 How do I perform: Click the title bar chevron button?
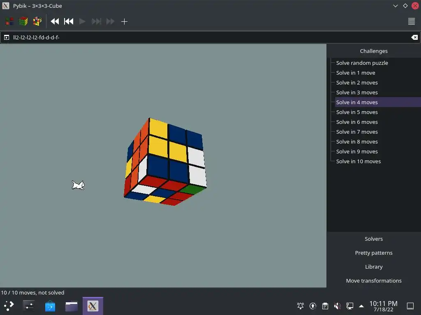[x=395, y=6]
